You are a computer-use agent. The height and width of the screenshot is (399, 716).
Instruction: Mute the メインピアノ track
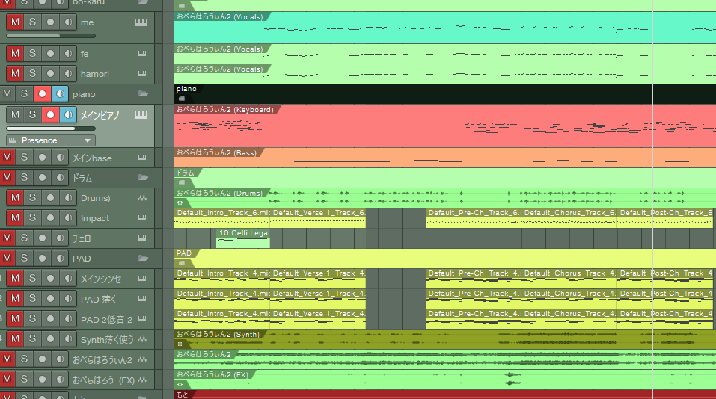click(15, 114)
